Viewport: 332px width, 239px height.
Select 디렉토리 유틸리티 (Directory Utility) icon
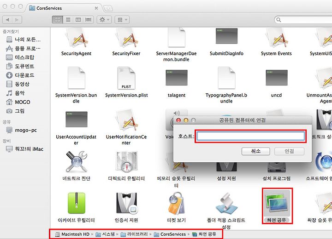pos(127,162)
